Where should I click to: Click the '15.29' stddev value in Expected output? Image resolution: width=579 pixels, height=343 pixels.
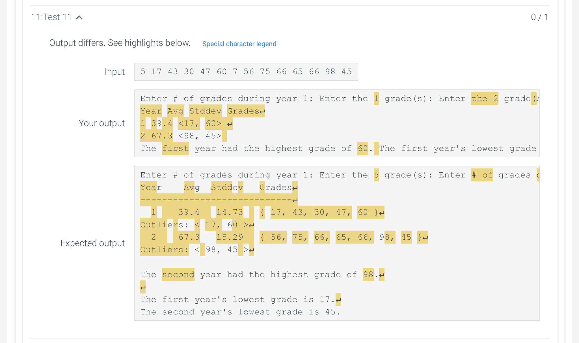coord(230,237)
